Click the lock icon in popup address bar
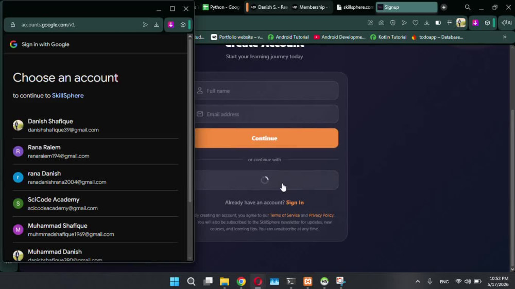This screenshot has height=289, width=515. point(13,25)
